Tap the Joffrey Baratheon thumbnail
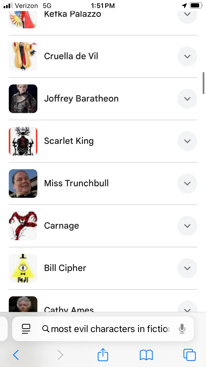206x367 pixels. tap(23, 99)
